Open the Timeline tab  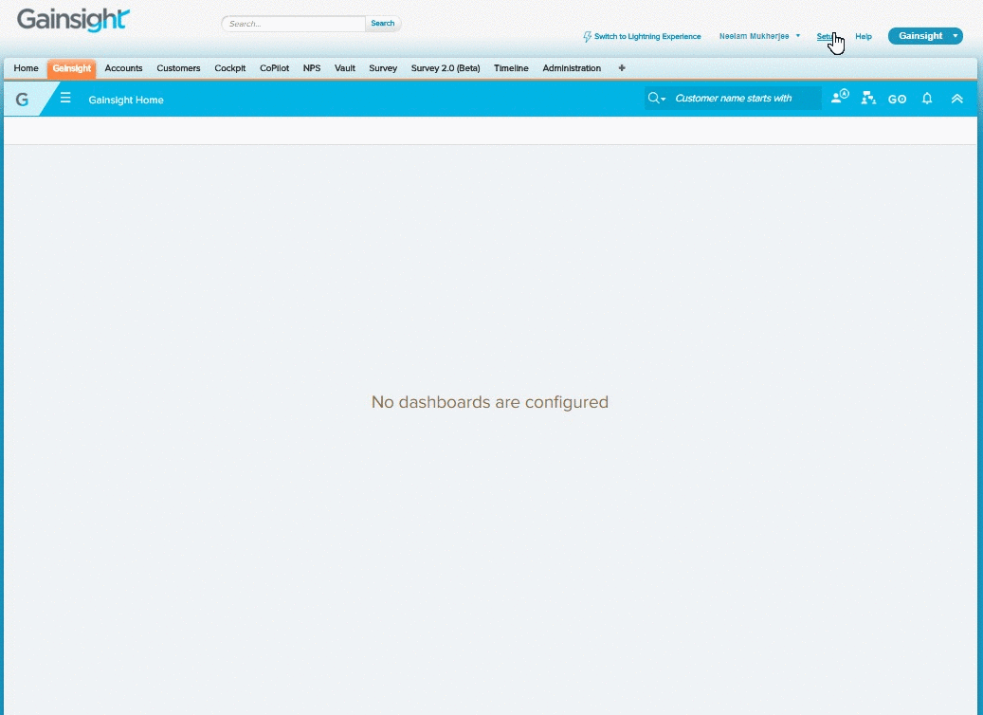tap(511, 67)
